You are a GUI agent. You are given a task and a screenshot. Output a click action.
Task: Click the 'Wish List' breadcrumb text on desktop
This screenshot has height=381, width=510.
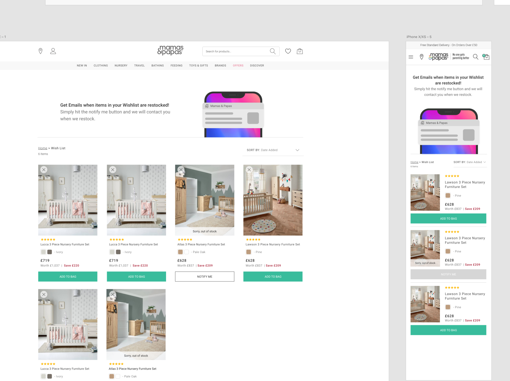[x=58, y=148]
